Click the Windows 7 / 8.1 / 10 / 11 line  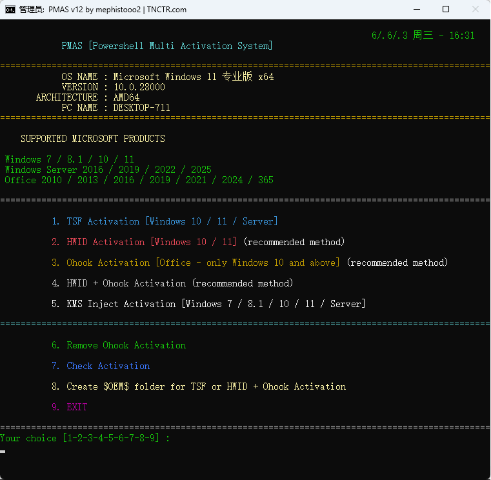click(69, 159)
